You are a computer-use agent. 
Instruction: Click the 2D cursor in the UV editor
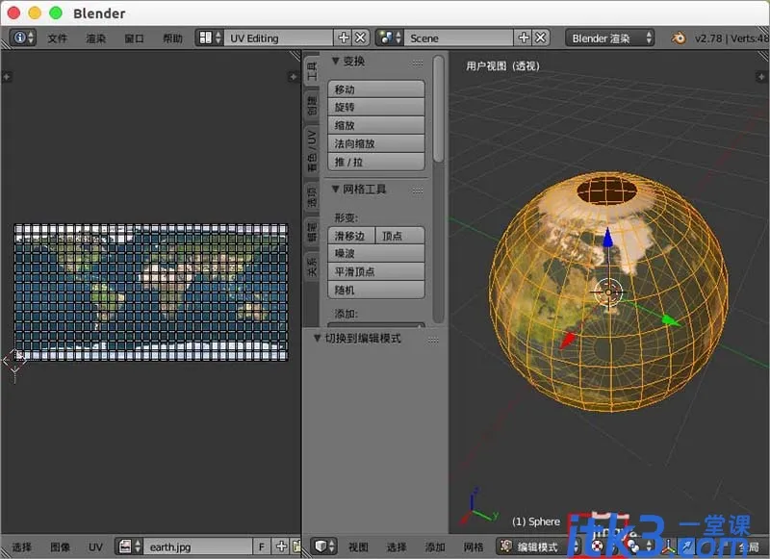click(14, 362)
